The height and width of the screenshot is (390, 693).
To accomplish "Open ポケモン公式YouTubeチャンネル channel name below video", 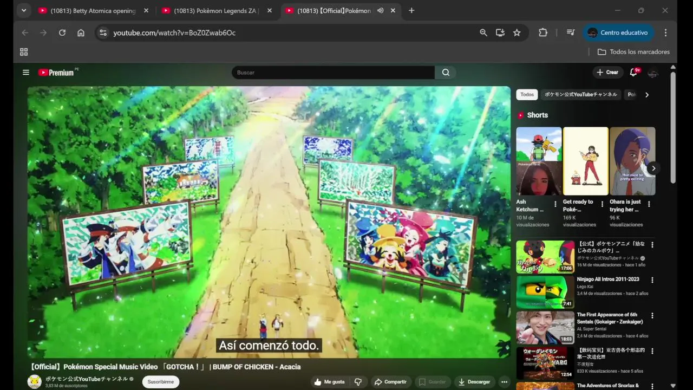I will 87,379.
